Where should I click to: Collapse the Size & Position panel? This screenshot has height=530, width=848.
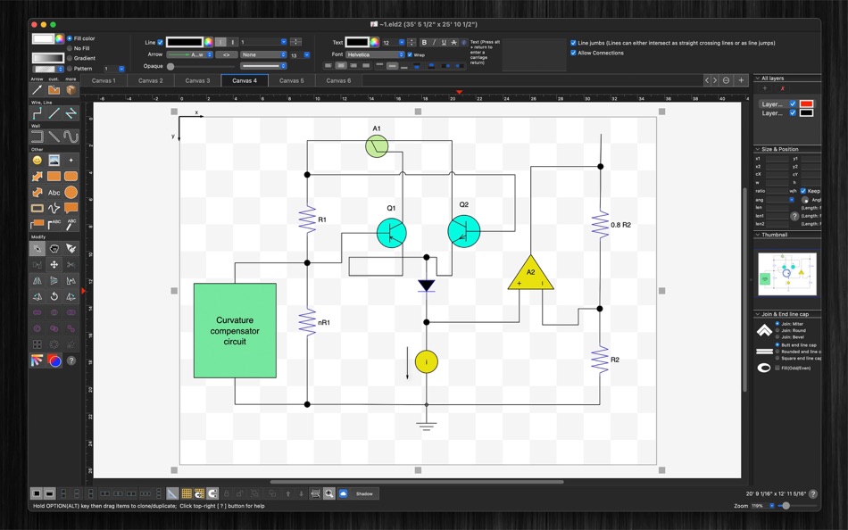click(x=758, y=149)
